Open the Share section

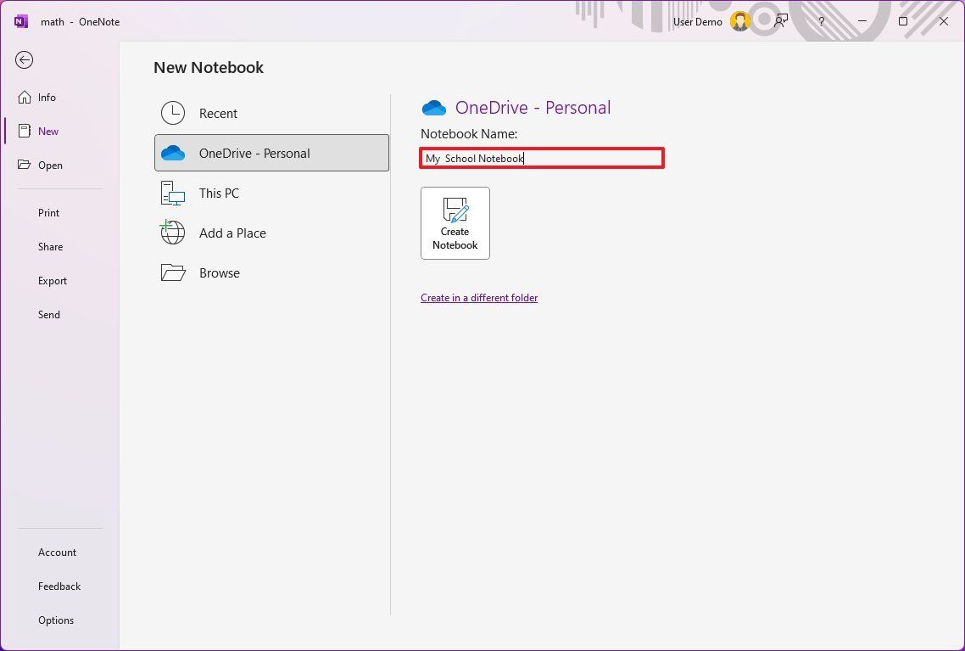pos(49,246)
